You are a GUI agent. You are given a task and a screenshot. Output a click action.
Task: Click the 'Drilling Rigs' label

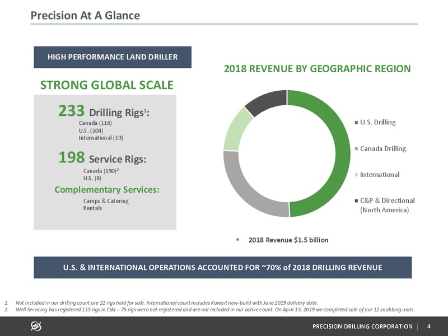(x=119, y=113)
